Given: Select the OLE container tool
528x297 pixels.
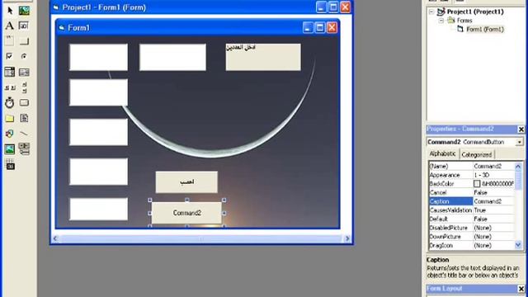Looking at the screenshot, I should click(x=10, y=165).
